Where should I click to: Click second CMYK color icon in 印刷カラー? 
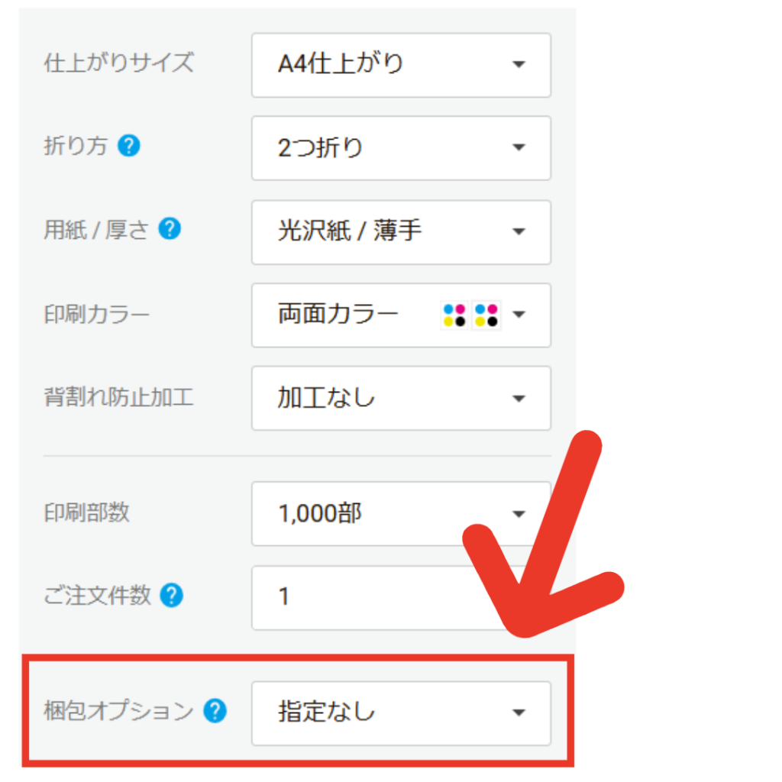(486, 315)
